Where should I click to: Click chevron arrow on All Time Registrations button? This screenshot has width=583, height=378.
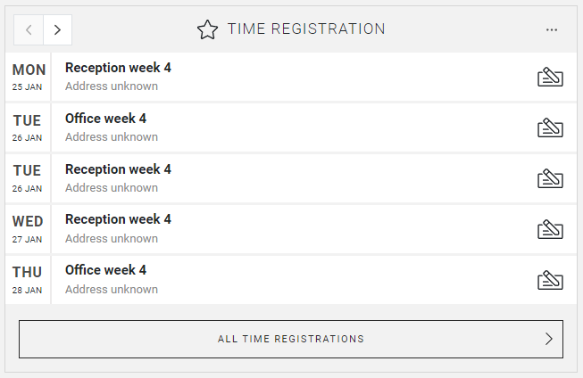(548, 339)
